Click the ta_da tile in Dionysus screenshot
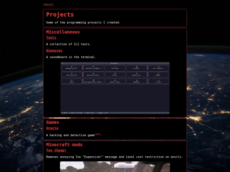Viewport: 230px width, 172px height. [158, 81]
